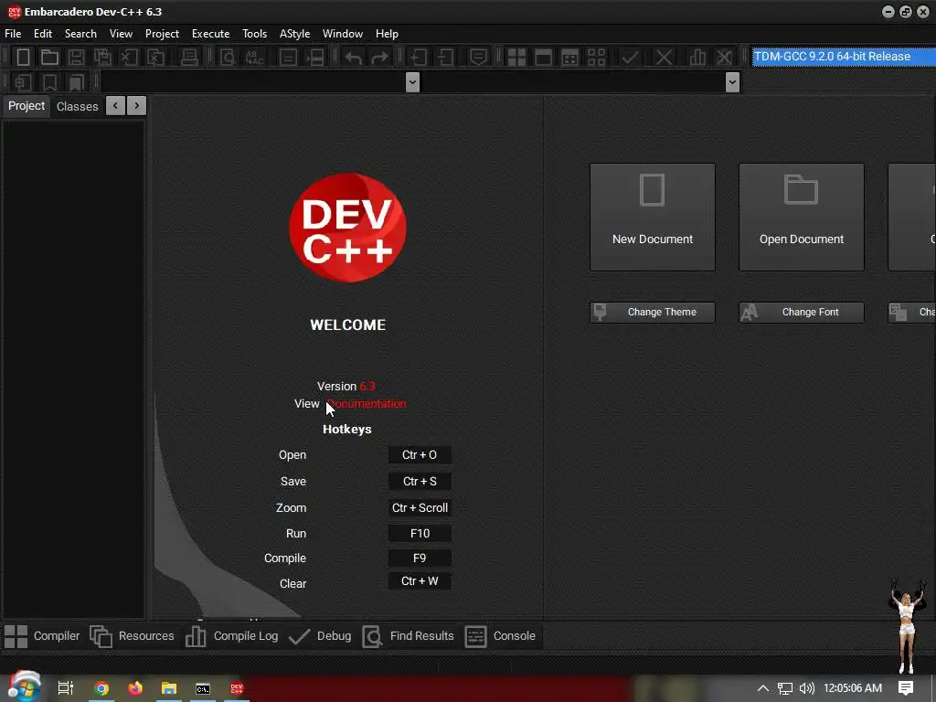Click the right arrow beside Classes tab

click(x=137, y=106)
